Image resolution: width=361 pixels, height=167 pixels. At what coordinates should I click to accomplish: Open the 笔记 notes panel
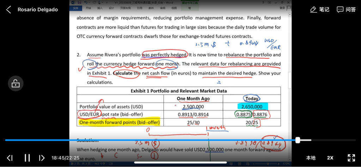pos(320,10)
